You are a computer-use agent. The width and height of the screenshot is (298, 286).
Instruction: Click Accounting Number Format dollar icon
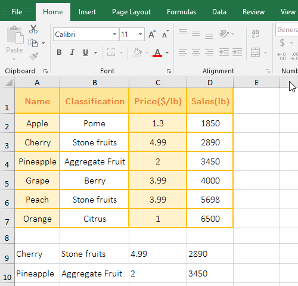[x=282, y=43]
